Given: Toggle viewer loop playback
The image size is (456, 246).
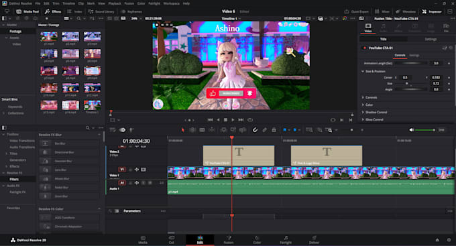Looking at the screenshot, I should [x=250, y=120].
